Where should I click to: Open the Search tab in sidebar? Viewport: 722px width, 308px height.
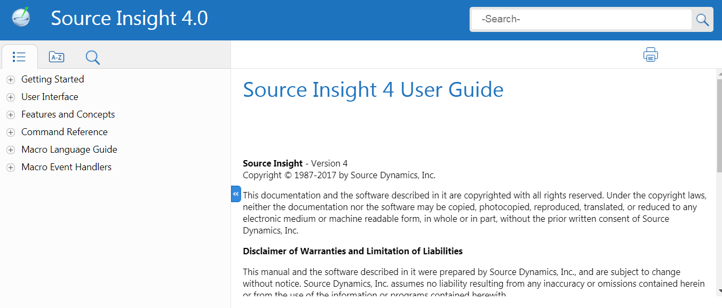[x=93, y=57]
